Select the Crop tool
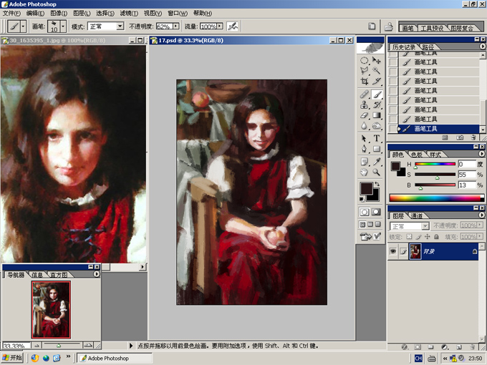 point(365,82)
